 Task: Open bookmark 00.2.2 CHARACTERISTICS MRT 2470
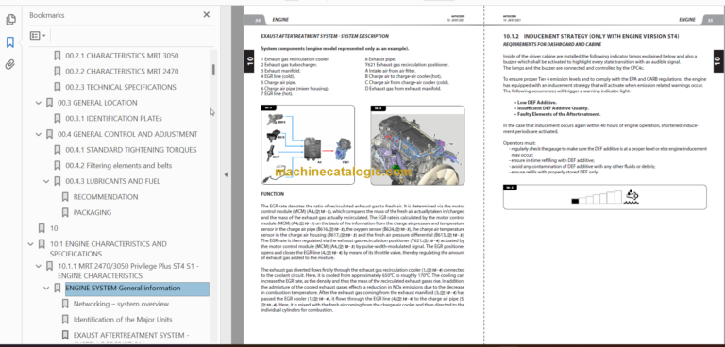(x=122, y=71)
